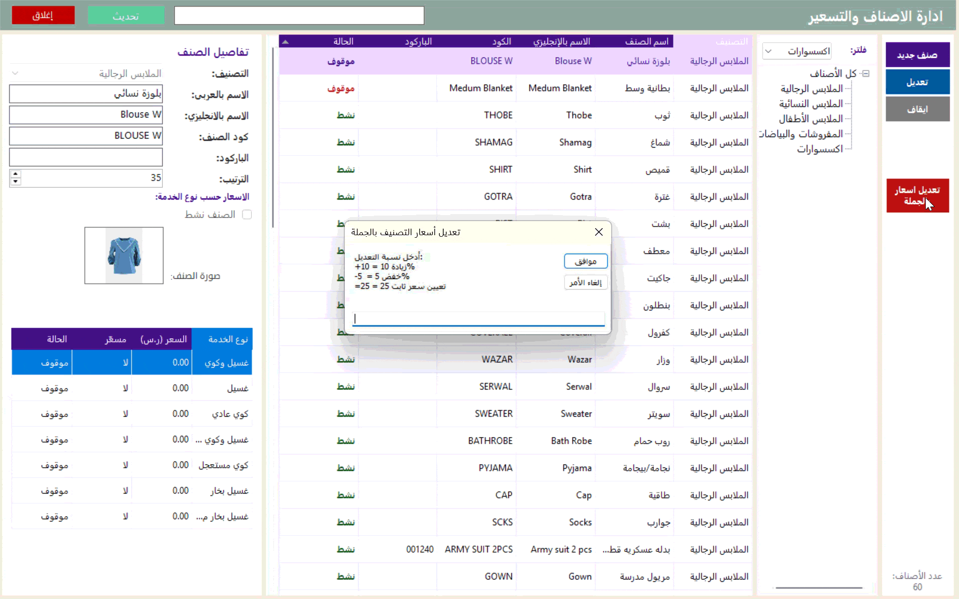Click the percentage input field in dialog
959x599 pixels.
tap(478, 319)
